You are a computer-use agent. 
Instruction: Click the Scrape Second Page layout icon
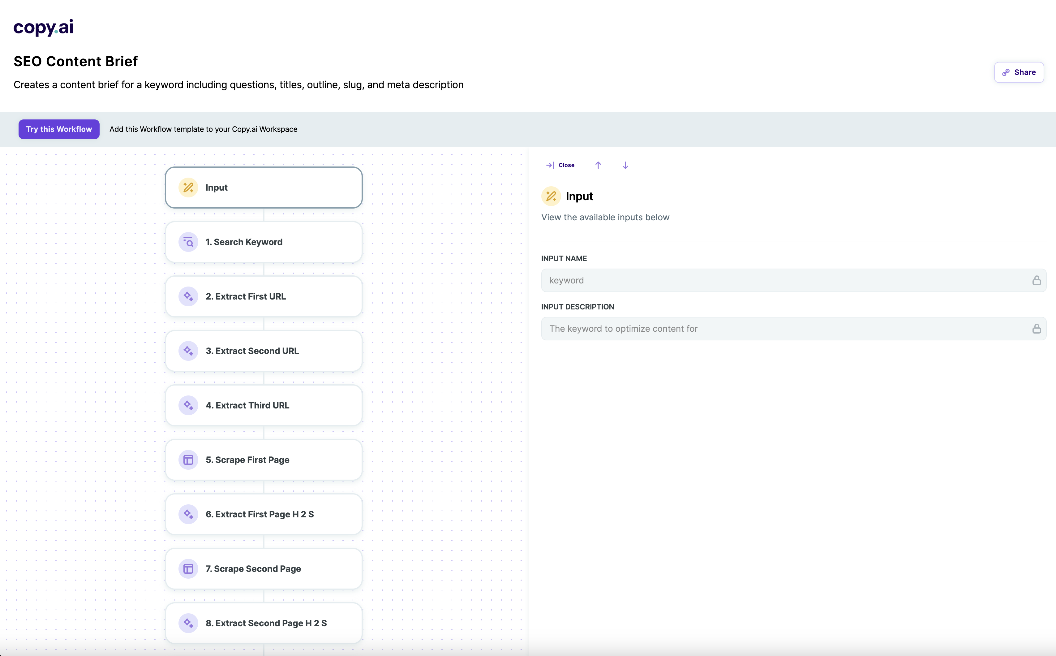point(188,568)
